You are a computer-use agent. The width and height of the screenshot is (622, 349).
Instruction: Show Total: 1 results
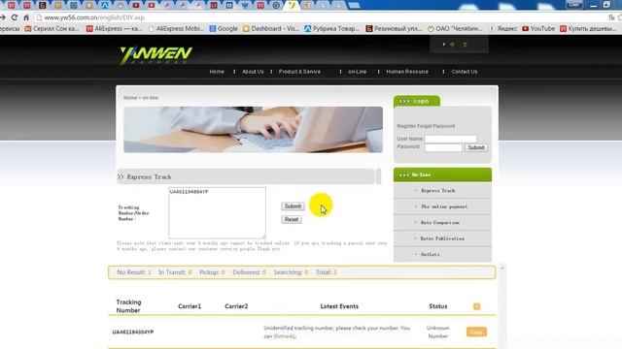[327, 272]
